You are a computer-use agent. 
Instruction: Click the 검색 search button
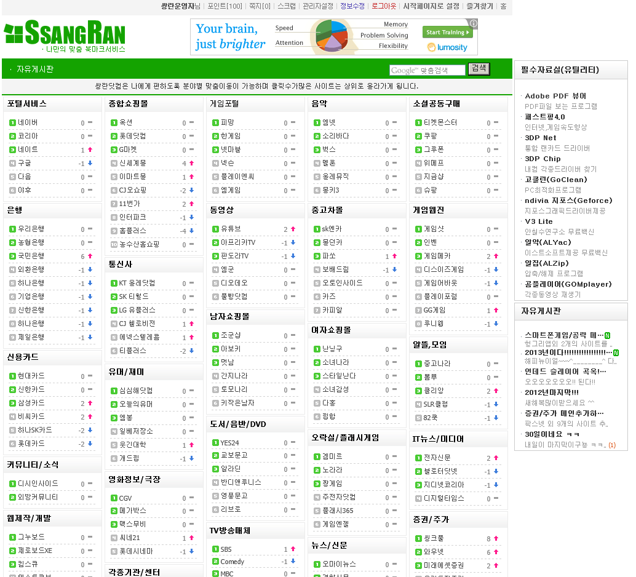click(x=479, y=68)
